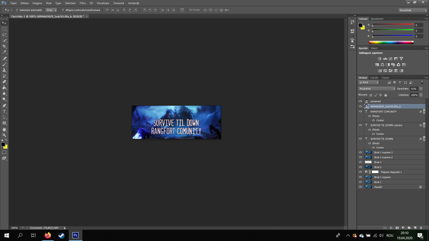Open the History panel icon
The width and height of the screenshot is (429, 241).
coord(352,22)
